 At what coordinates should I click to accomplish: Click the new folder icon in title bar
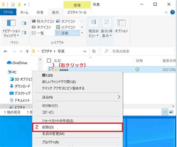tap(19, 5)
